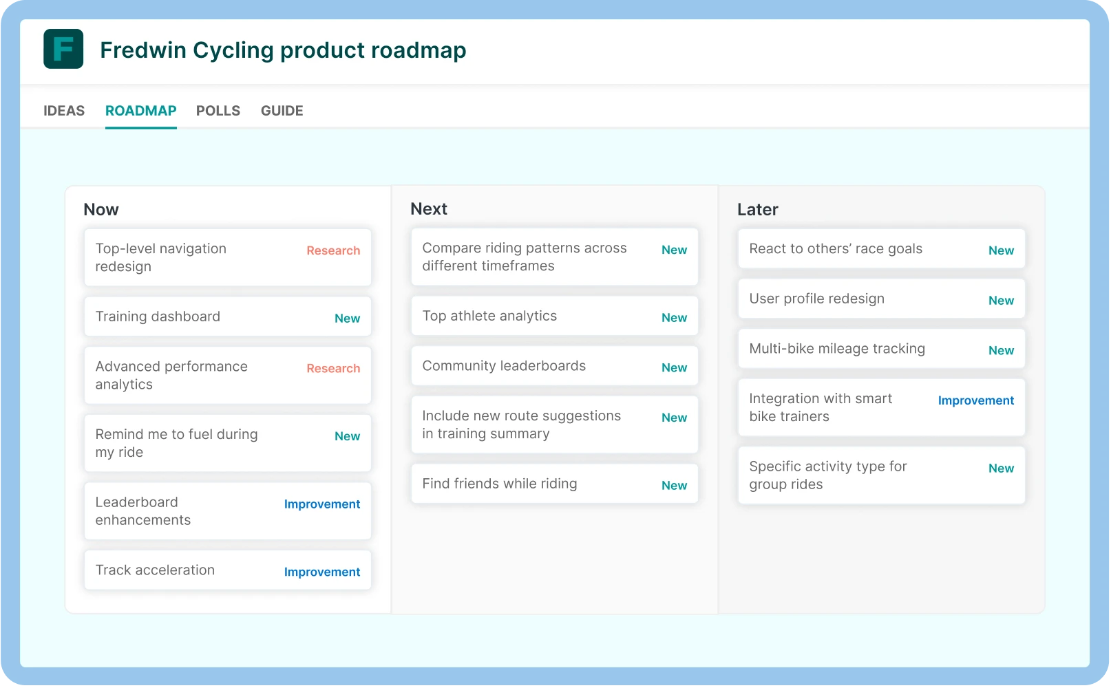Open the Multi-bike mileage tracking item
This screenshot has width=1111, height=688.
[x=881, y=349]
